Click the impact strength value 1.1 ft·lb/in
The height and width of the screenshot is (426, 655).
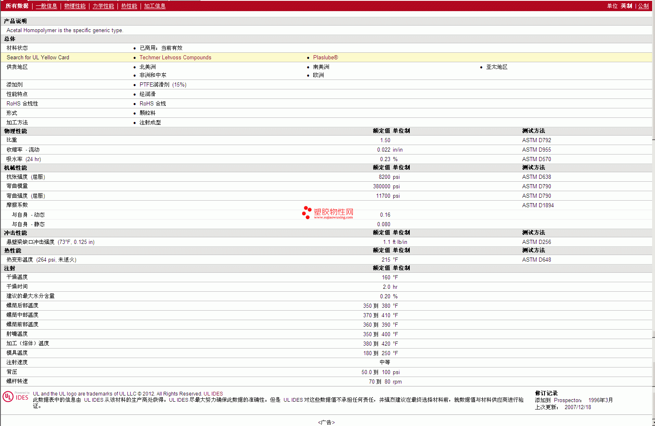(x=395, y=242)
